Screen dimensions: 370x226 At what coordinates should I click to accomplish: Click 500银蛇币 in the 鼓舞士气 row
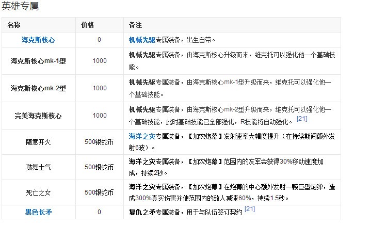99,167
